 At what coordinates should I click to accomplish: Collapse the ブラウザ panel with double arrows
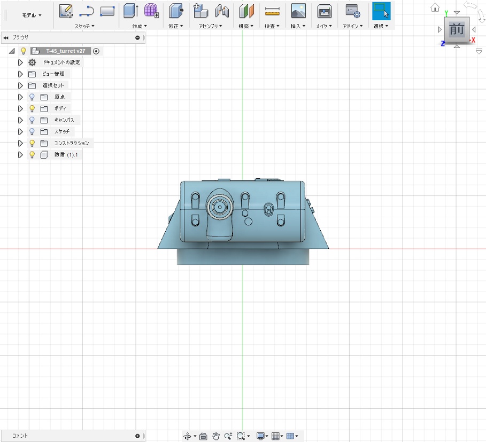(x=6, y=38)
